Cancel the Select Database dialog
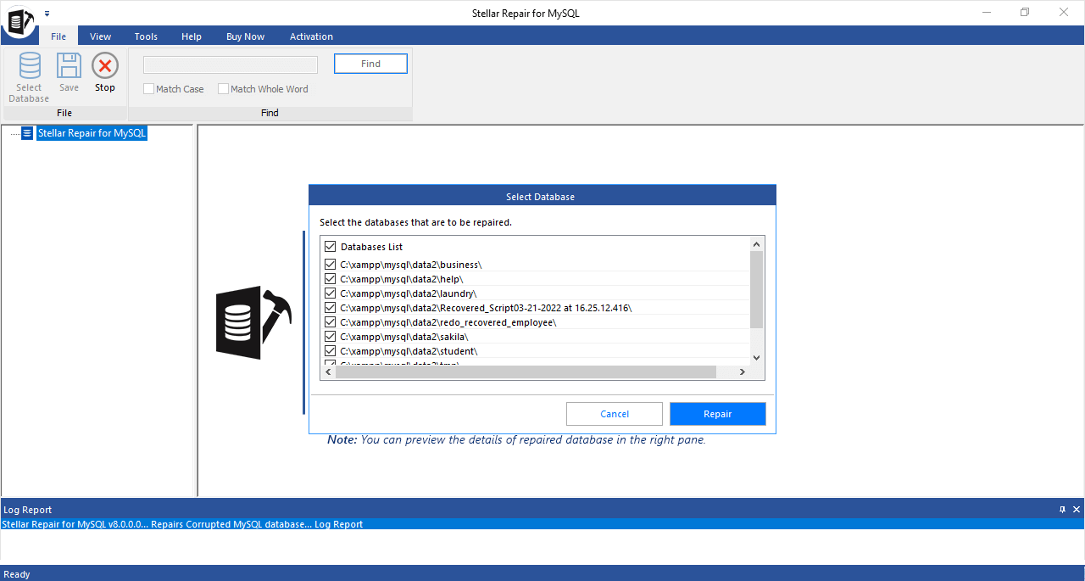 (x=615, y=414)
